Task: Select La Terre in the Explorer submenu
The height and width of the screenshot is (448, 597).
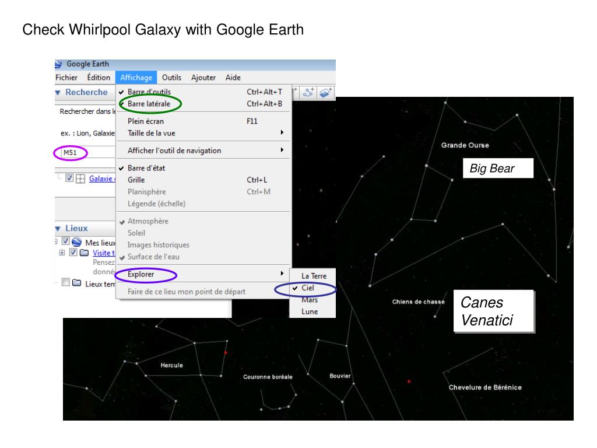Action: click(312, 276)
